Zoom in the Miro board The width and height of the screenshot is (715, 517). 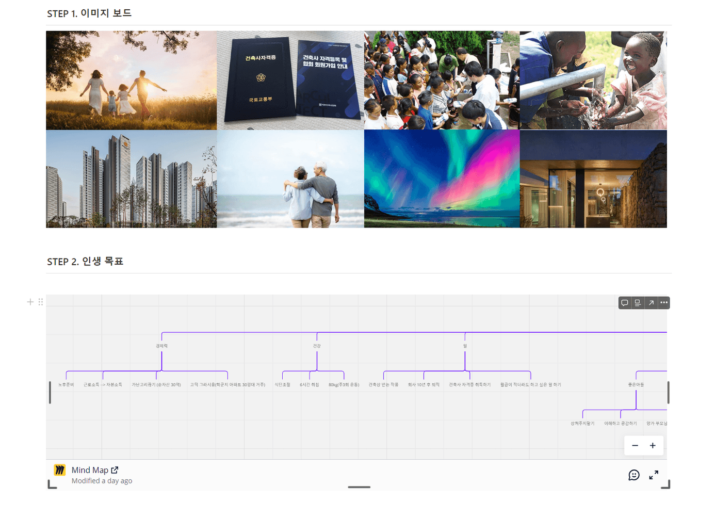653,445
